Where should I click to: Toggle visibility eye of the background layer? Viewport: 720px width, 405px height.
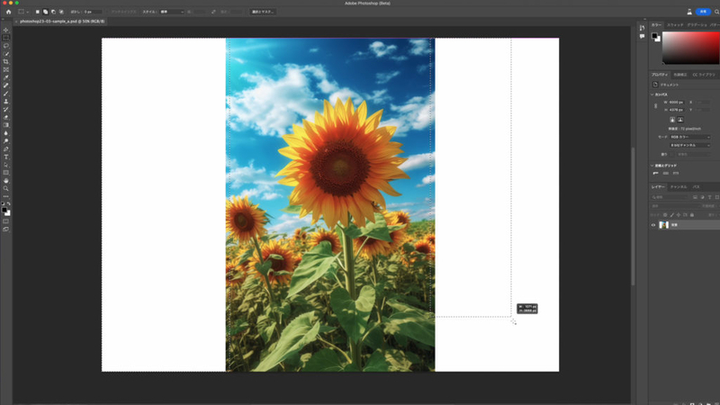click(653, 225)
